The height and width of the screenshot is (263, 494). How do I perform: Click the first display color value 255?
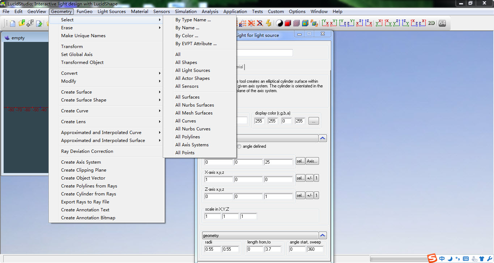tap(260, 121)
